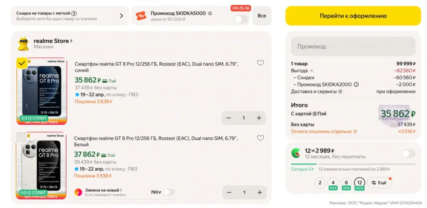This screenshot has height=208, width=427.
Task: Click info icon beside Доставка и сервисы
Action: [x=340, y=91]
